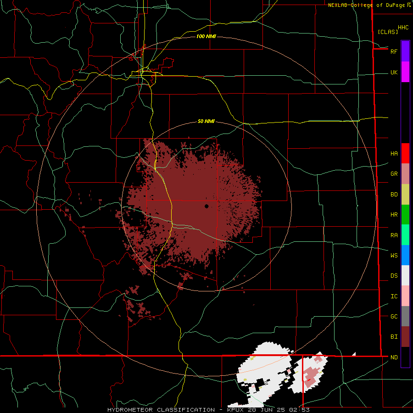Click the Hydrometeor Classification KPUX caption

point(208,410)
